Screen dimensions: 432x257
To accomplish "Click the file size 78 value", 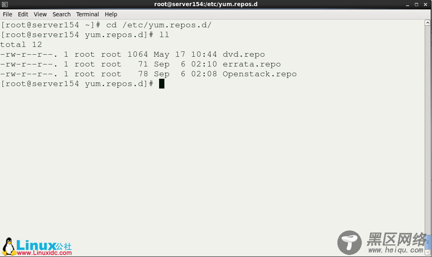I will pos(143,74).
